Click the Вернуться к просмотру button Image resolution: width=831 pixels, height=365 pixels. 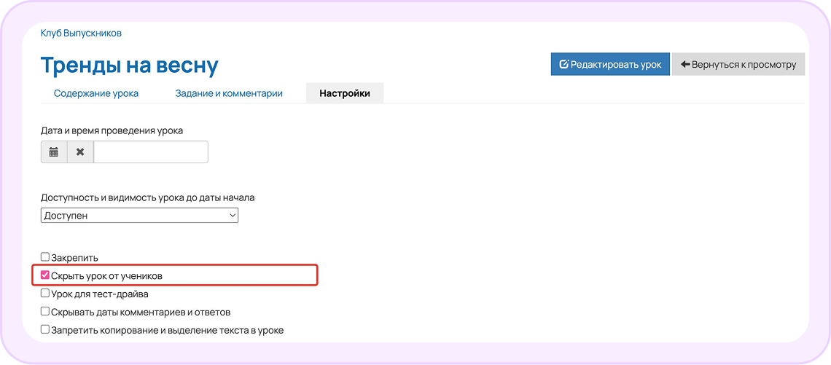click(738, 65)
